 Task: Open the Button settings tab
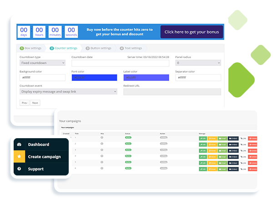pos(98,48)
